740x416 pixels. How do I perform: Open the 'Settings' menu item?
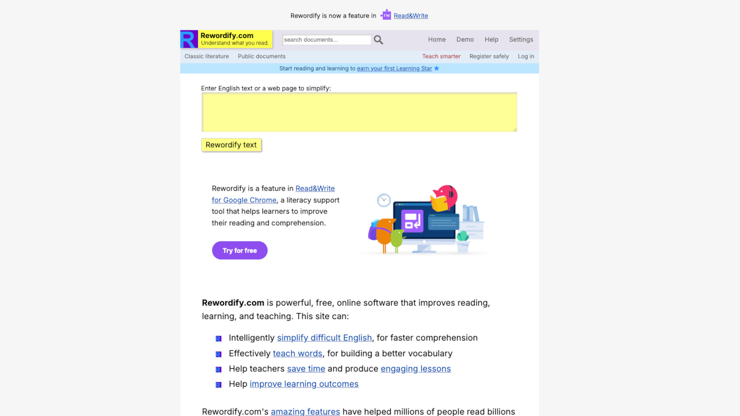pos(521,39)
